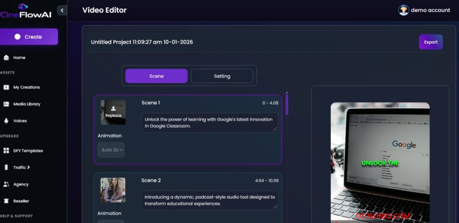The height and width of the screenshot is (223, 459).
Task: Click the upload icon above Replace
Action: 113,109
